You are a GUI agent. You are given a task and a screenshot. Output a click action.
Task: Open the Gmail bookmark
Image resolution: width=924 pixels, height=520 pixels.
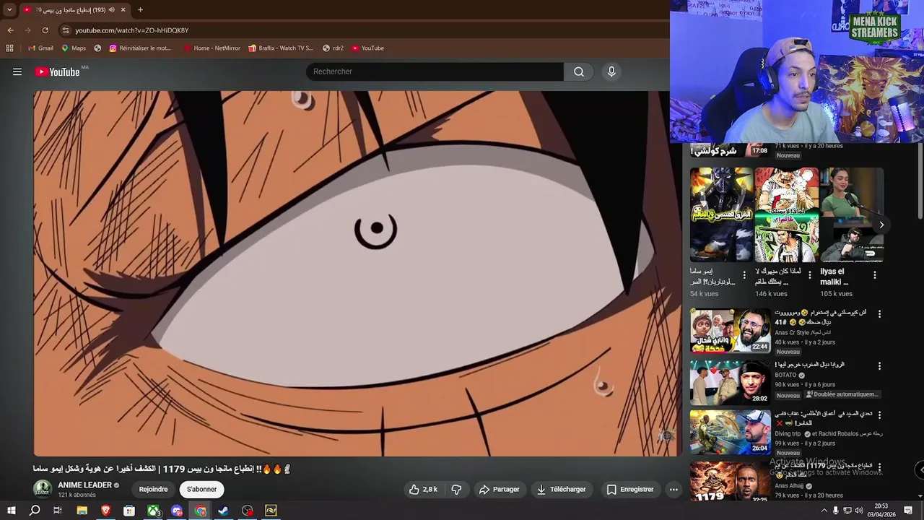(x=40, y=48)
